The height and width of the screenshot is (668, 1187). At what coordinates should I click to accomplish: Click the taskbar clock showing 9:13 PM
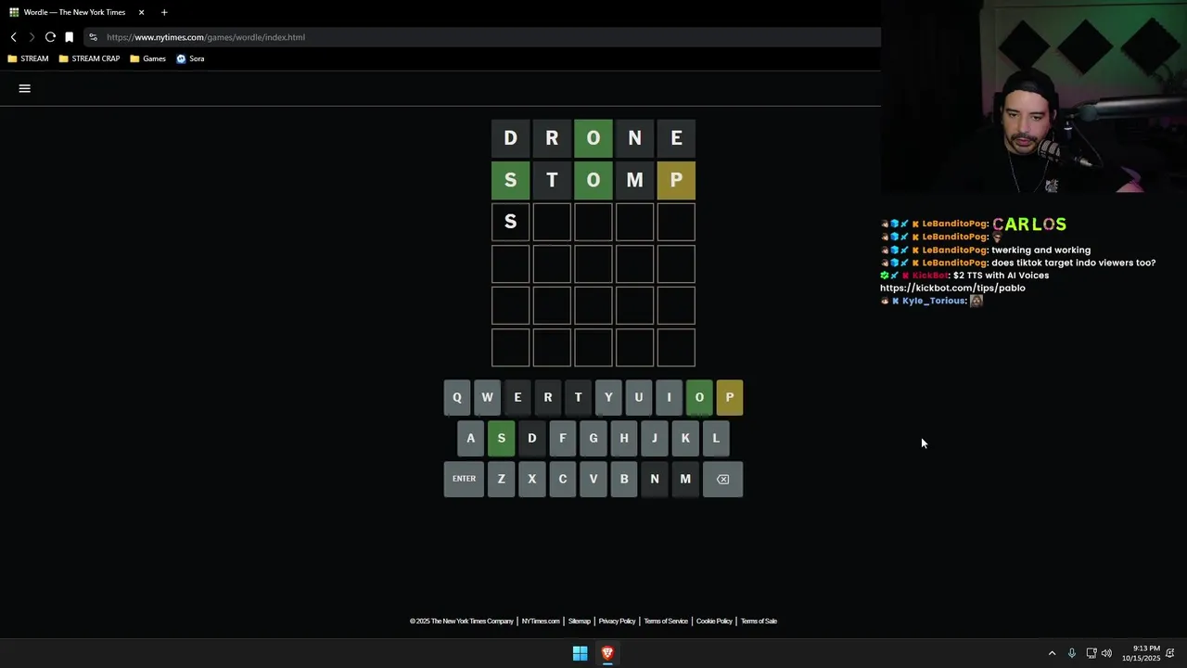pos(1141,653)
